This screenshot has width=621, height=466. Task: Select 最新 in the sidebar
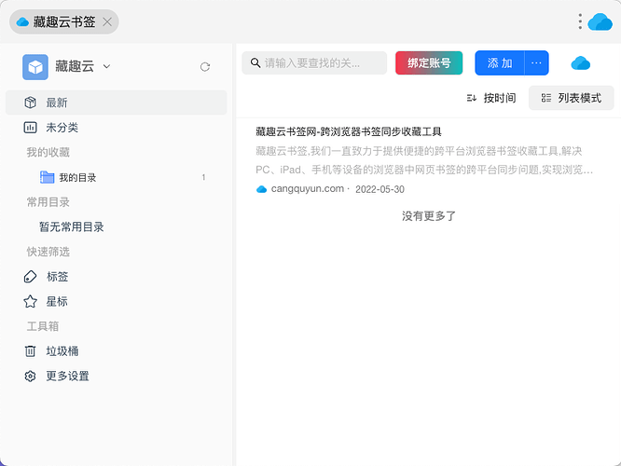[56, 103]
